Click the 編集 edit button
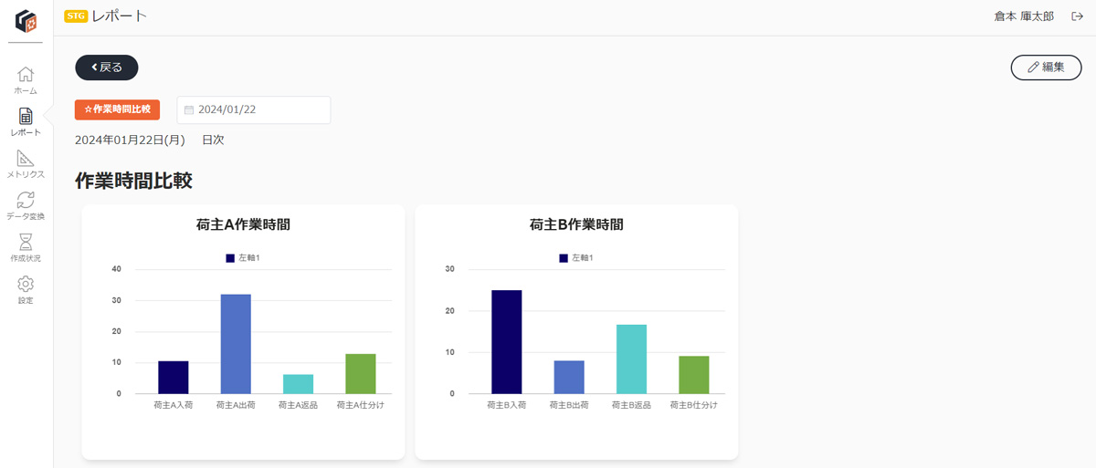1096x468 pixels. [1046, 68]
